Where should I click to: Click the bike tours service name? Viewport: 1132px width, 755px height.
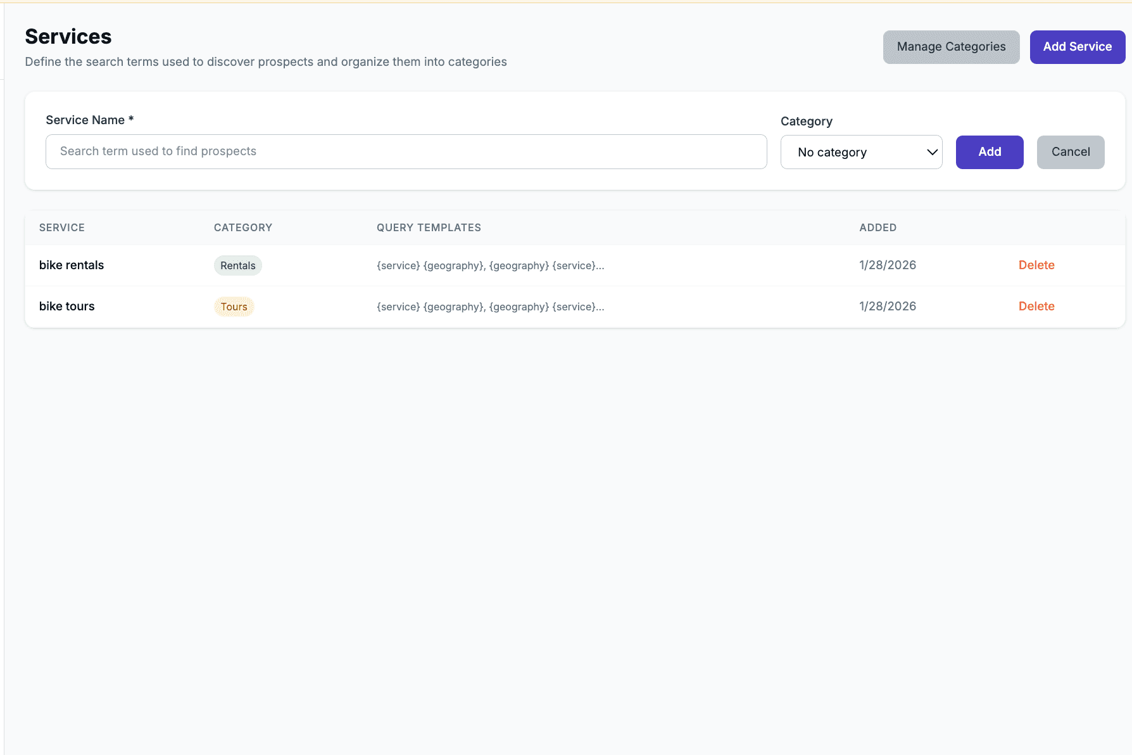point(66,306)
